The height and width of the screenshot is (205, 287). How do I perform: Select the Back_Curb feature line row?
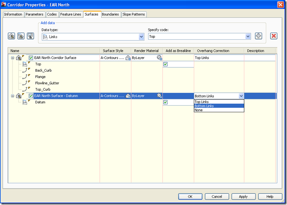point(43,70)
